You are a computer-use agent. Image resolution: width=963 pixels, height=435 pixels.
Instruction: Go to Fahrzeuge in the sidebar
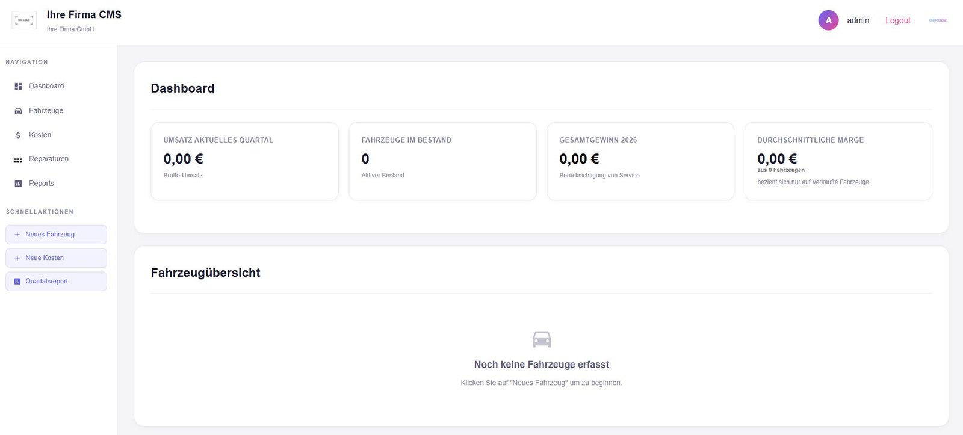[58, 111]
